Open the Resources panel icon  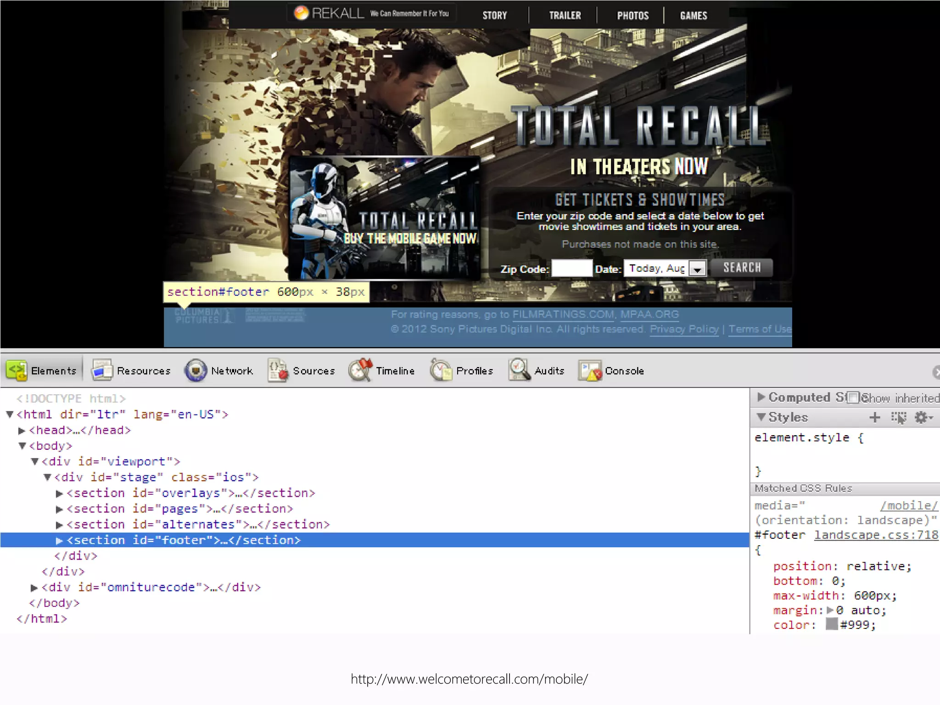click(101, 370)
